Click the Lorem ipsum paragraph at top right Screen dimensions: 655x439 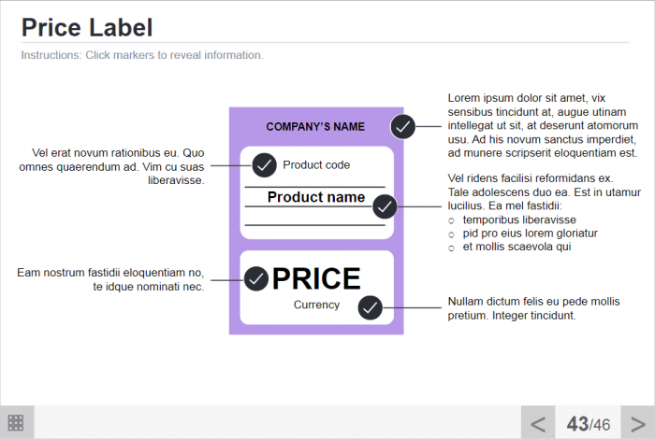click(543, 125)
